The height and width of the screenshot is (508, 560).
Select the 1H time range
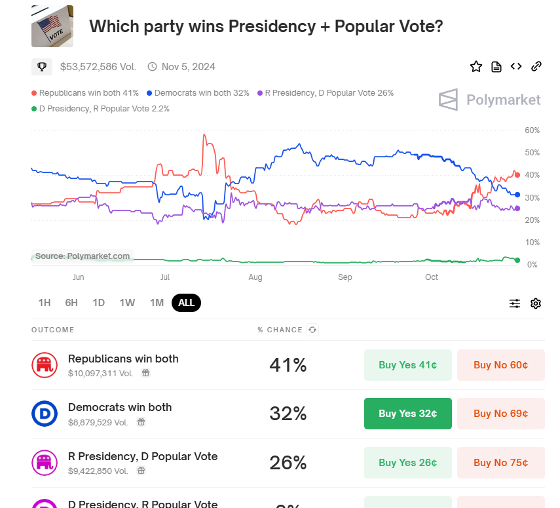point(45,303)
